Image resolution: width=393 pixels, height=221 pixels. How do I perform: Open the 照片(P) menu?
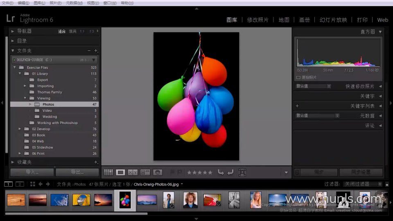pyautogui.click(x=56, y=3)
